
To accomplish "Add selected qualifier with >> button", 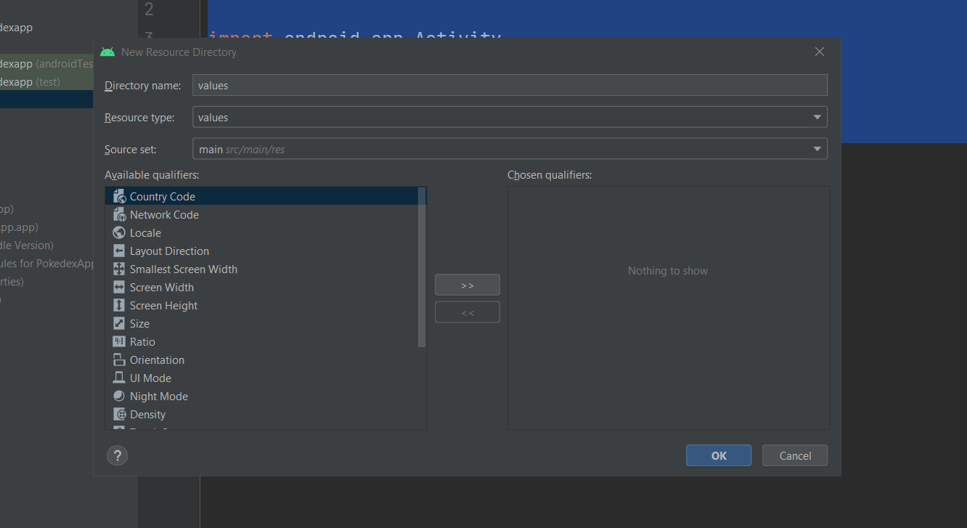I will pyautogui.click(x=467, y=285).
